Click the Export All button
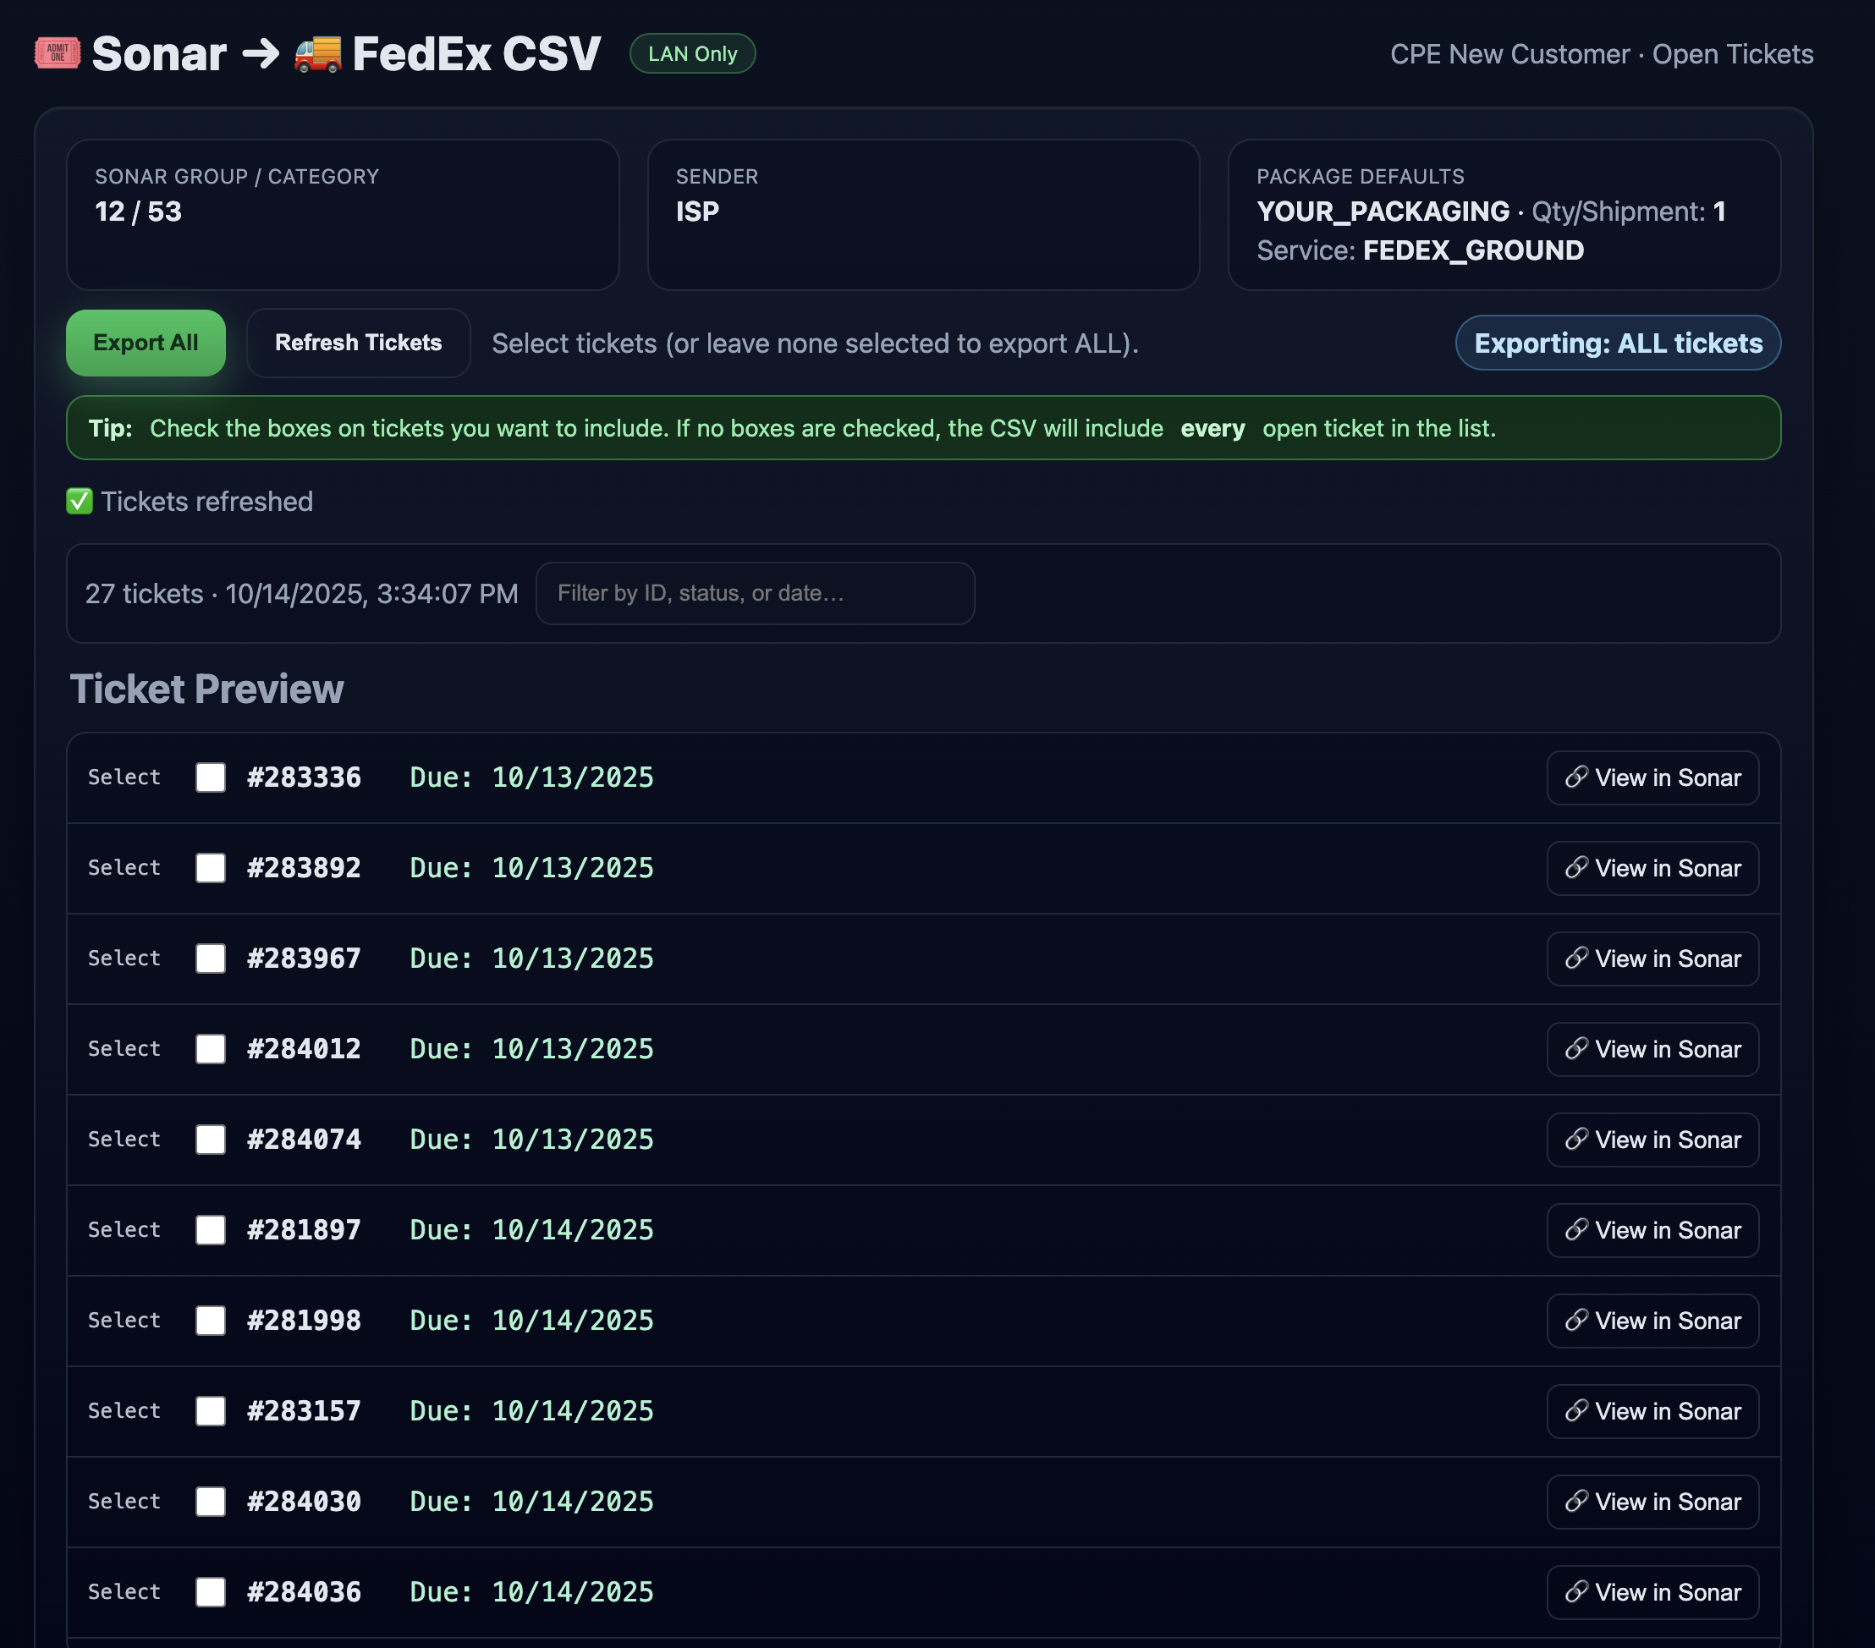 145,343
